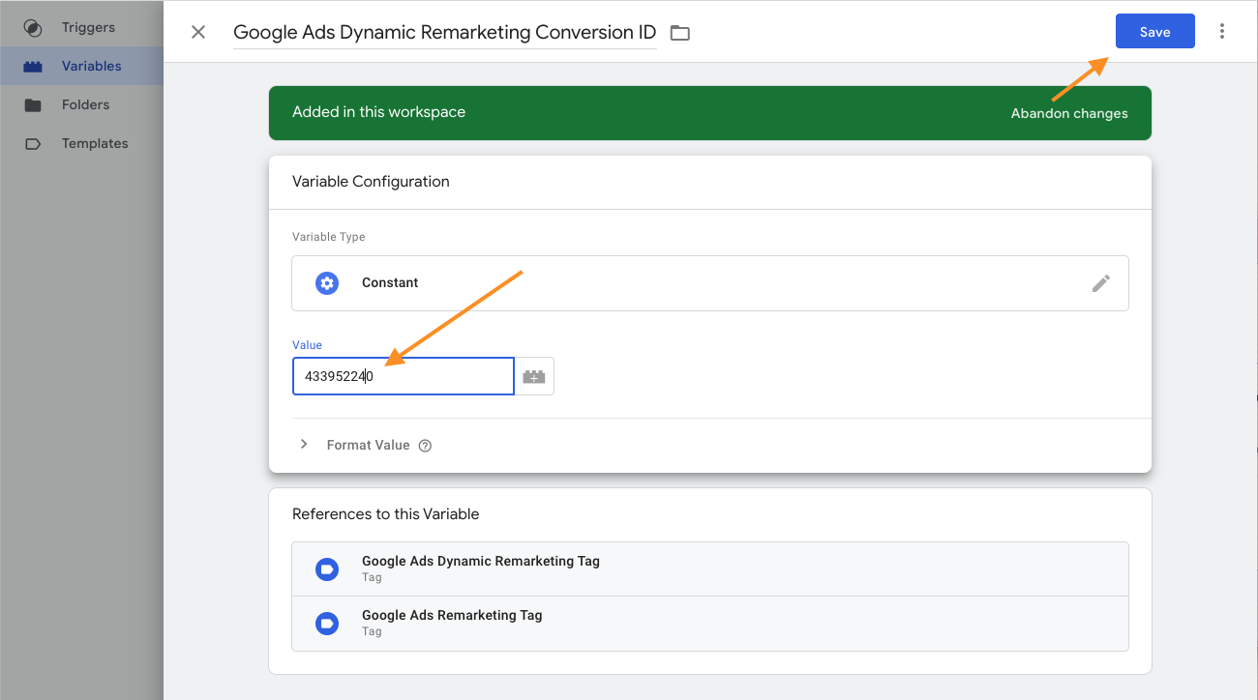The height and width of the screenshot is (700, 1258).
Task: Click the Constant gear type icon
Action: pos(327,283)
